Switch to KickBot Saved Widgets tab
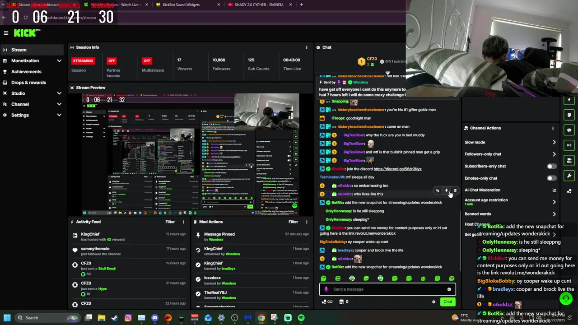Viewport: 578px width, 325px height. click(187, 5)
